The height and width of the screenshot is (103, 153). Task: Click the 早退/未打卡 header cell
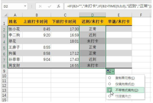click(119, 22)
